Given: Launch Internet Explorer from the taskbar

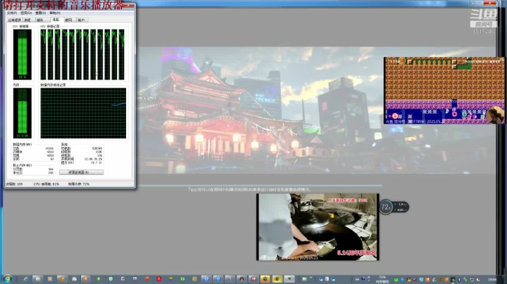Looking at the screenshot, I should [25, 279].
